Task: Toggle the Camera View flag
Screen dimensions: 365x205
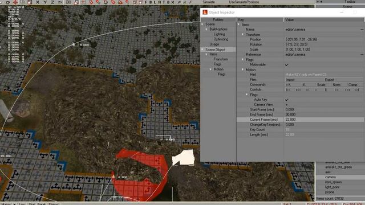Action: click(x=286, y=105)
